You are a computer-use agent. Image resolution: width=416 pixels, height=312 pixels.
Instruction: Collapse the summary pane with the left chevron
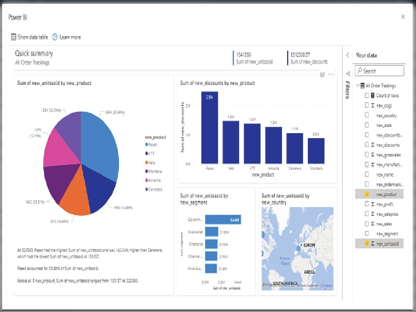[348, 54]
